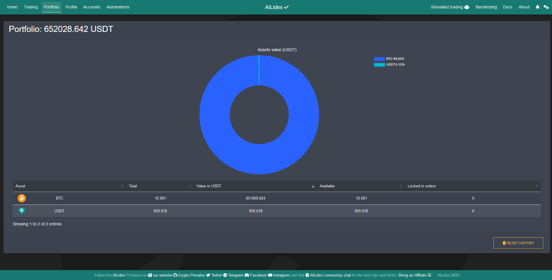The height and width of the screenshot is (280, 552).
Task: Click the Instagram icon in the footer
Action: pos(270,275)
